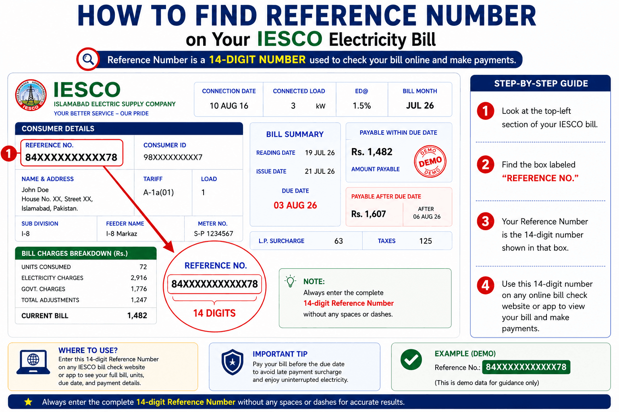
Task: Click the green checkmark icon in Example (Demo)
Action: click(x=411, y=359)
